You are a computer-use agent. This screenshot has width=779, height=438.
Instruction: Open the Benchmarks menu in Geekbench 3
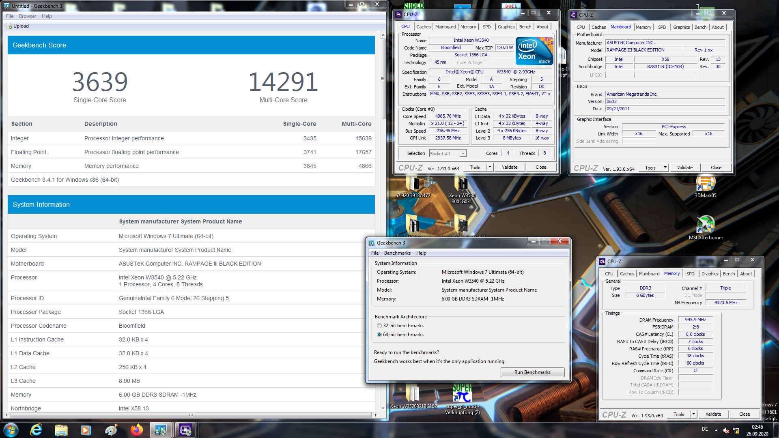(x=397, y=253)
